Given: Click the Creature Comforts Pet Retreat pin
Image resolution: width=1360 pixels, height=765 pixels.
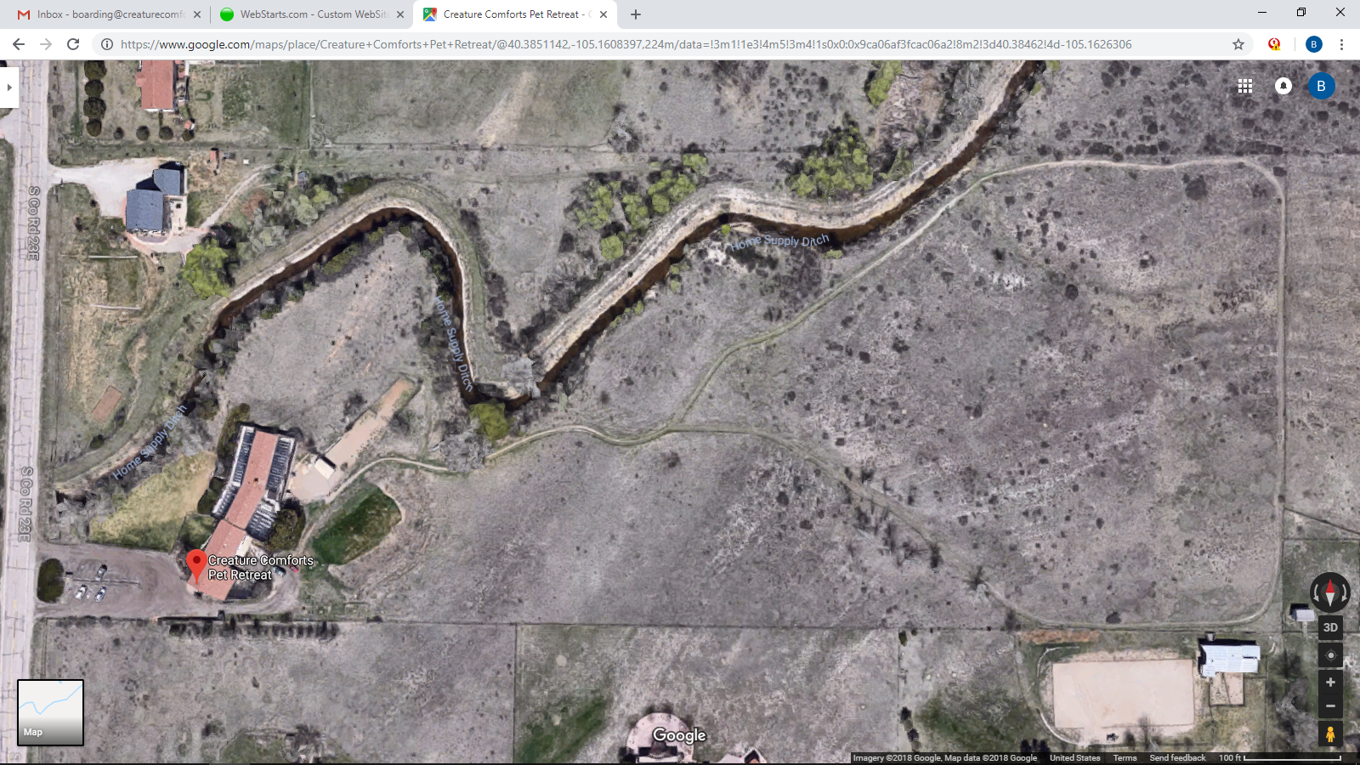Looking at the screenshot, I should click(196, 564).
